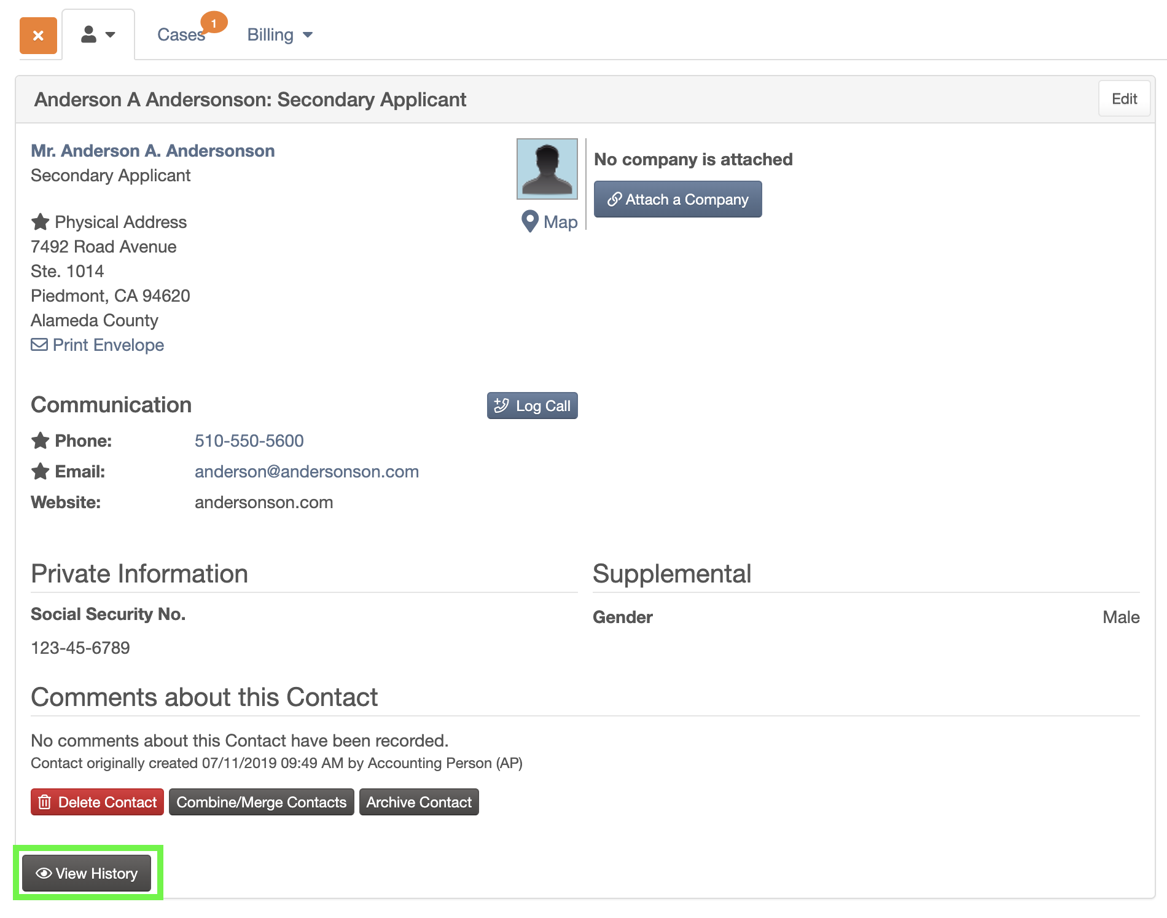The width and height of the screenshot is (1167, 918).
Task: Click the Edit button
Action: [1124, 99]
